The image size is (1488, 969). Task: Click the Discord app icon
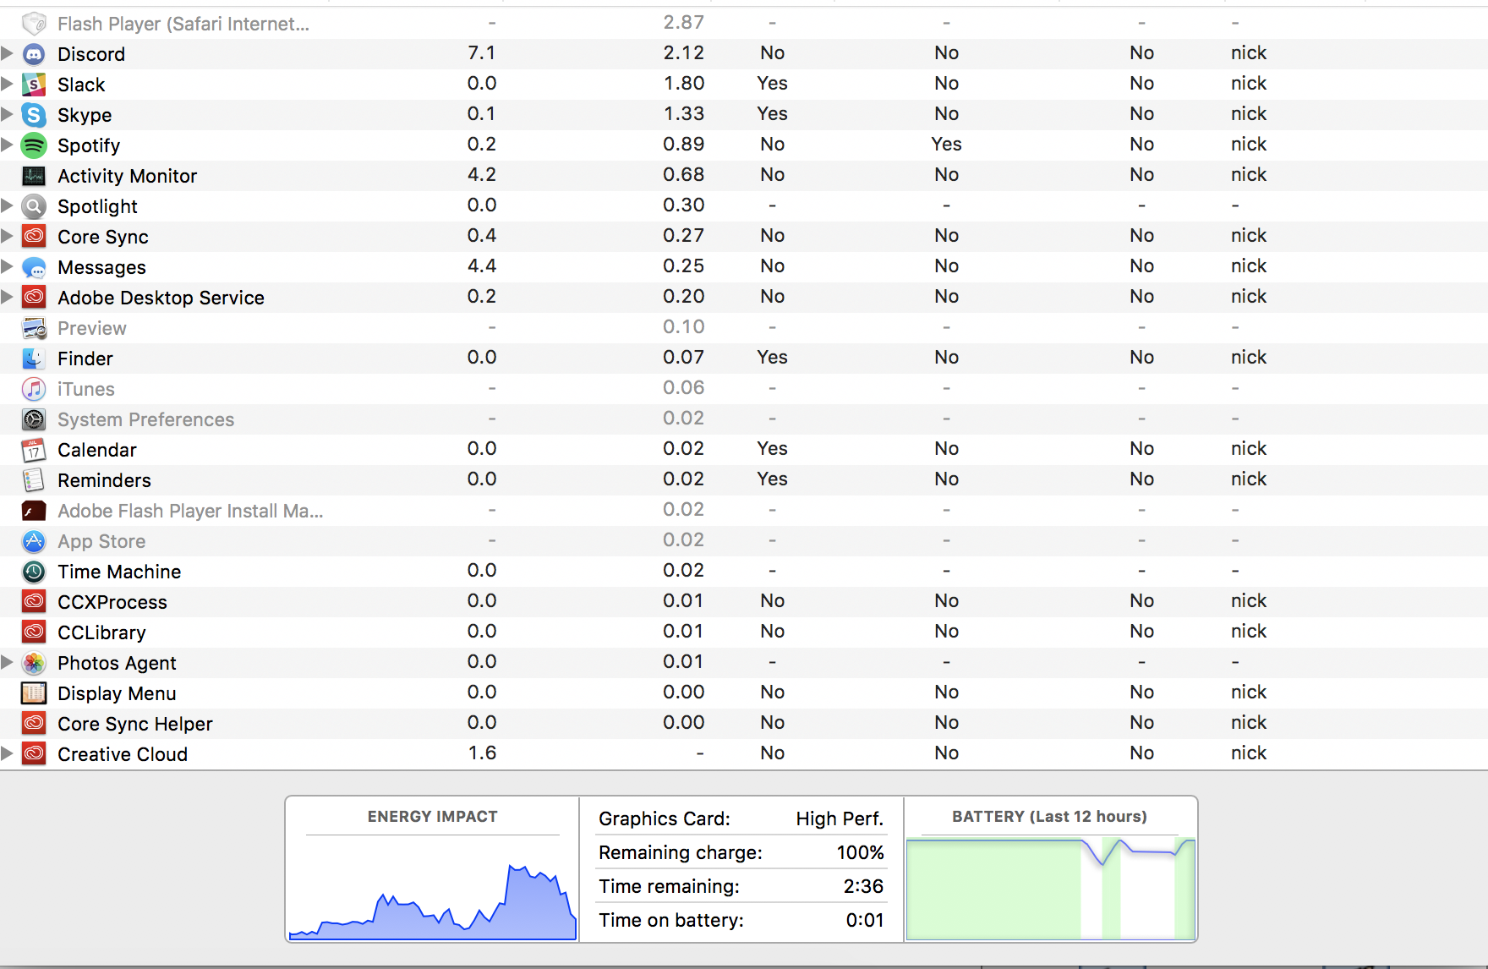(x=34, y=54)
